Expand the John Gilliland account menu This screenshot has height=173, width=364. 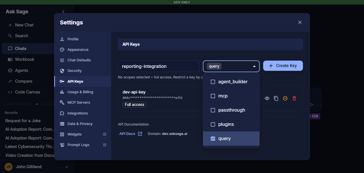[x=67, y=167]
